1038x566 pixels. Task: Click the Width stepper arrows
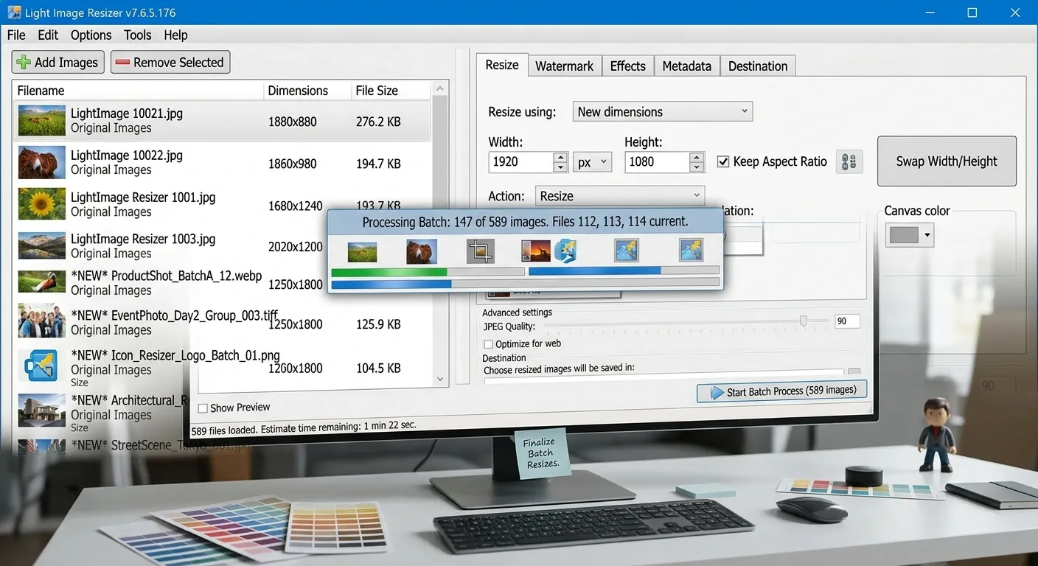(560, 162)
